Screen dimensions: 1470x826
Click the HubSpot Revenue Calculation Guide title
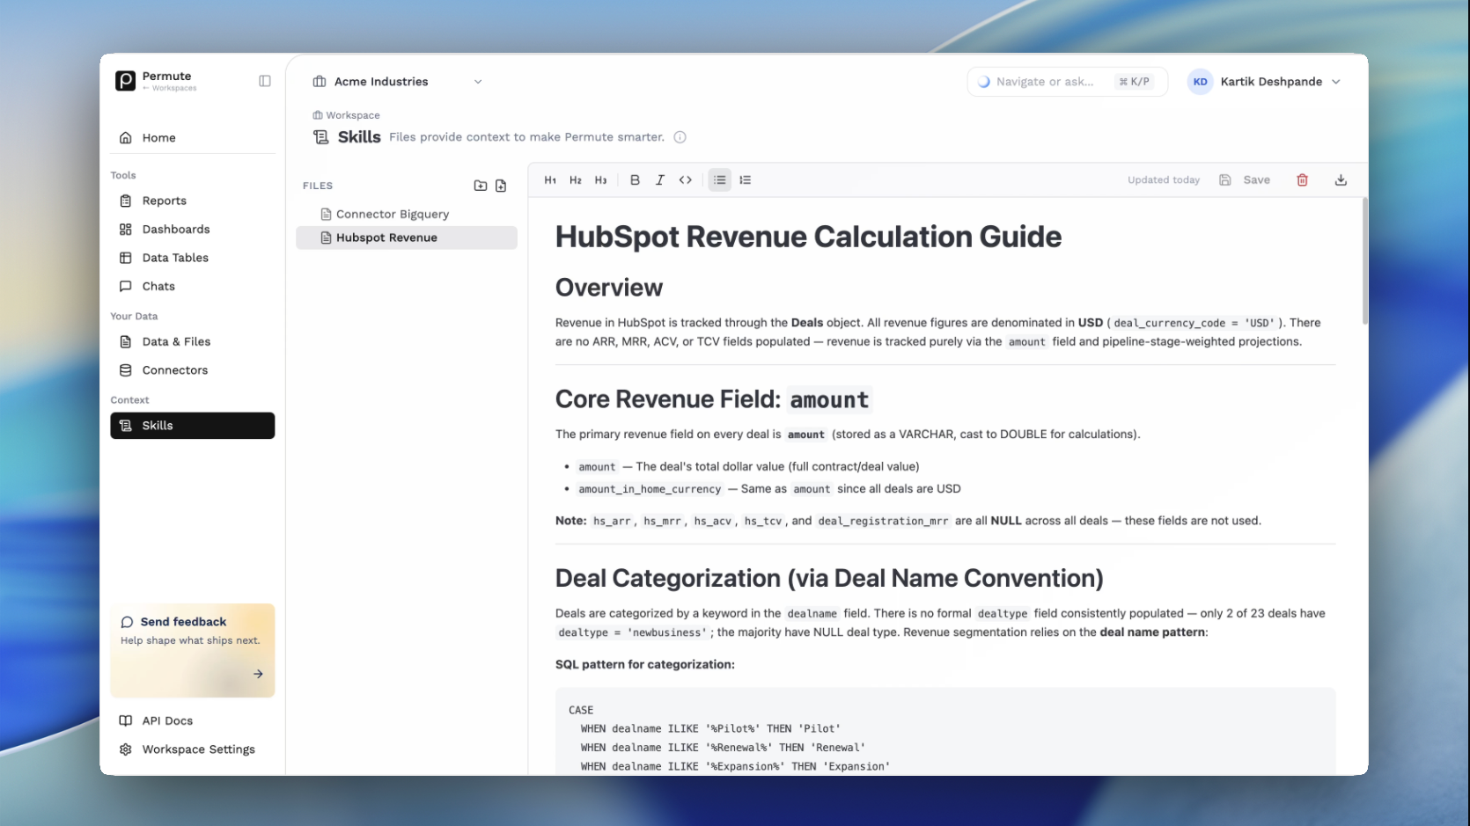pos(808,237)
